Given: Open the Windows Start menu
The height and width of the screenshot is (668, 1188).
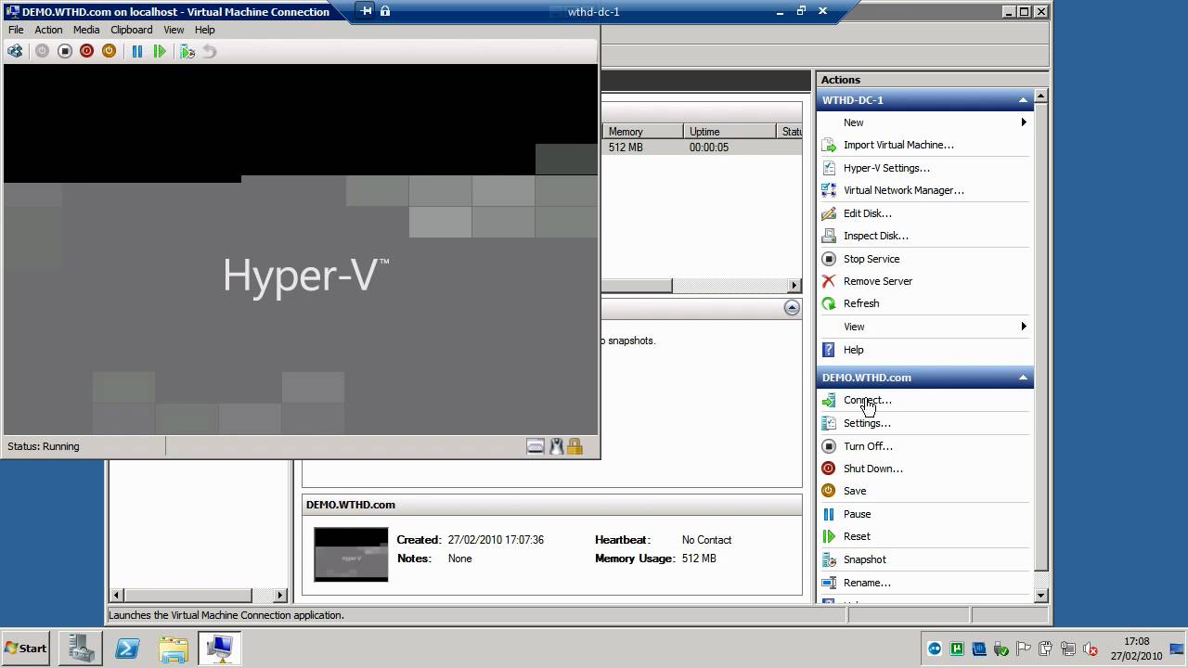Looking at the screenshot, I should (26, 649).
